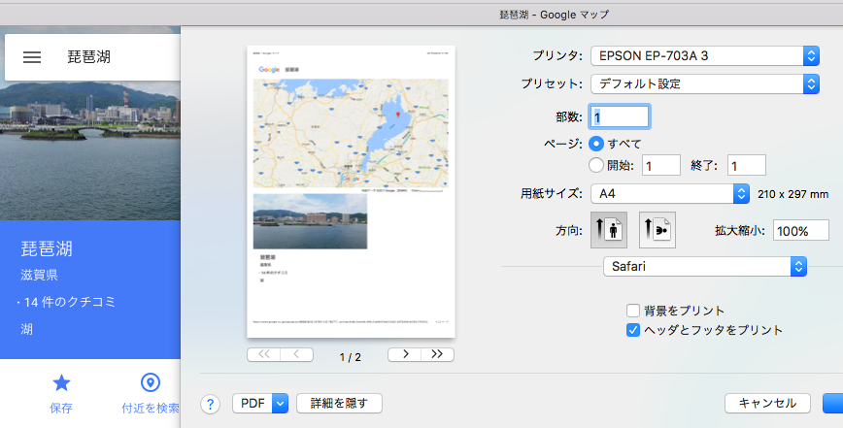This screenshot has width=843, height=428.
Task: Select the '開始' page range radio button
Action: tap(596, 165)
